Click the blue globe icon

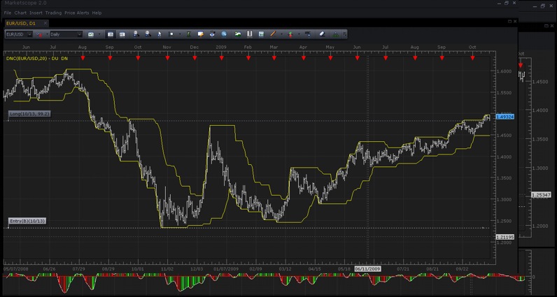tap(224, 34)
